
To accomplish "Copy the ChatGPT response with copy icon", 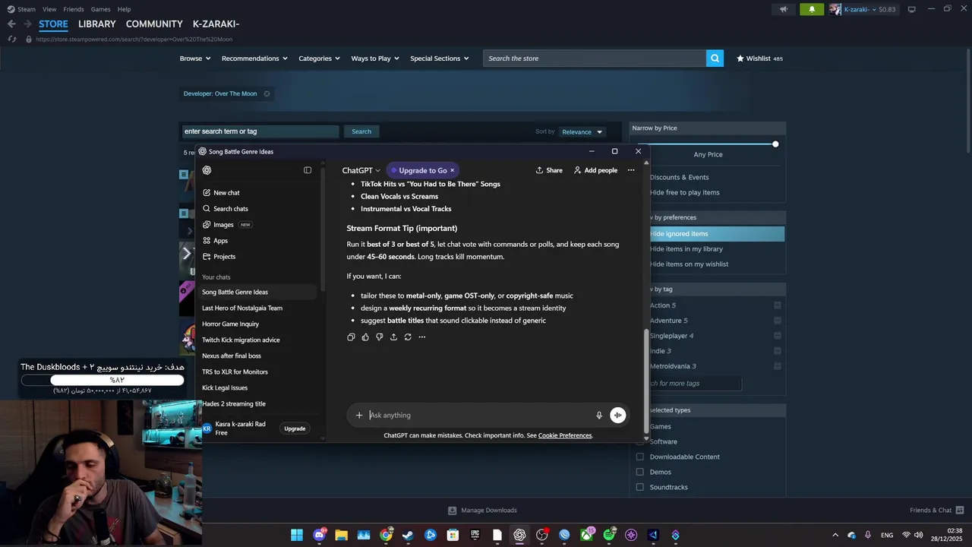I will click(x=351, y=337).
